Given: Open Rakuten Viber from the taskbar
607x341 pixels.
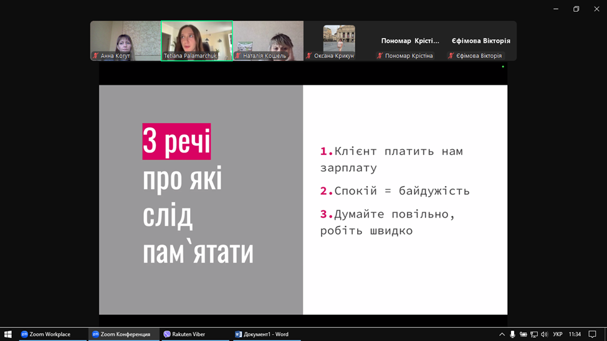Looking at the screenshot, I should pyautogui.click(x=184, y=334).
